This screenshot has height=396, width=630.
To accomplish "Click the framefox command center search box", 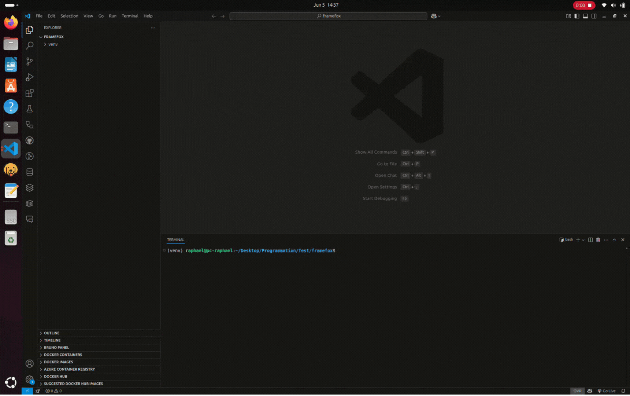I will 328,16.
